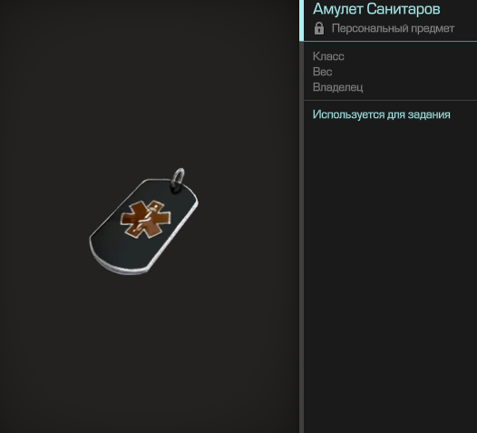Click the cyan accent bar beside title
Image resolution: width=477 pixels, height=433 pixels.
tap(301, 20)
